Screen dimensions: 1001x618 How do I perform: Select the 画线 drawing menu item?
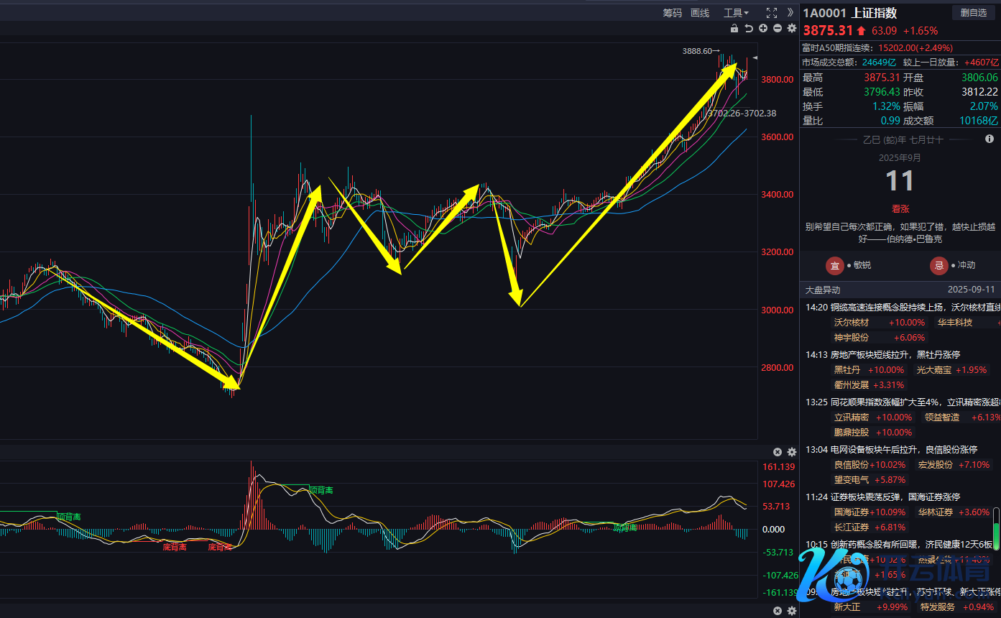pyautogui.click(x=700, y=13)
